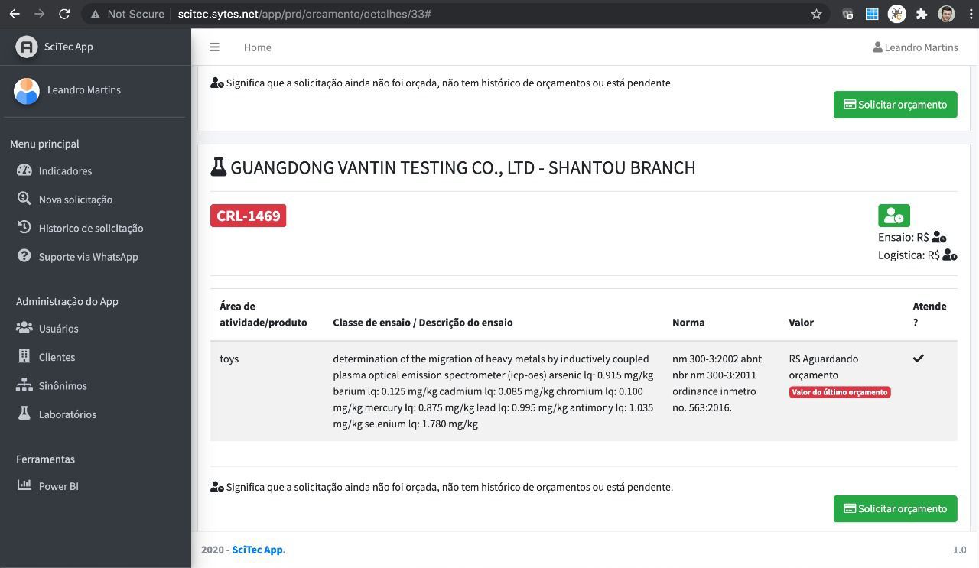Click the user-clock icon in upper legend note
The height and width of the screenshot is (568, 979).
point(217,83)
